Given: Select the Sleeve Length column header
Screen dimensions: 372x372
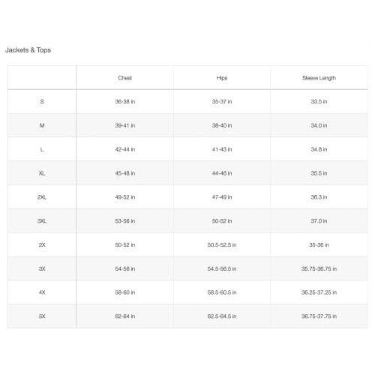Looking at the screenshot, I should [319, 78].
